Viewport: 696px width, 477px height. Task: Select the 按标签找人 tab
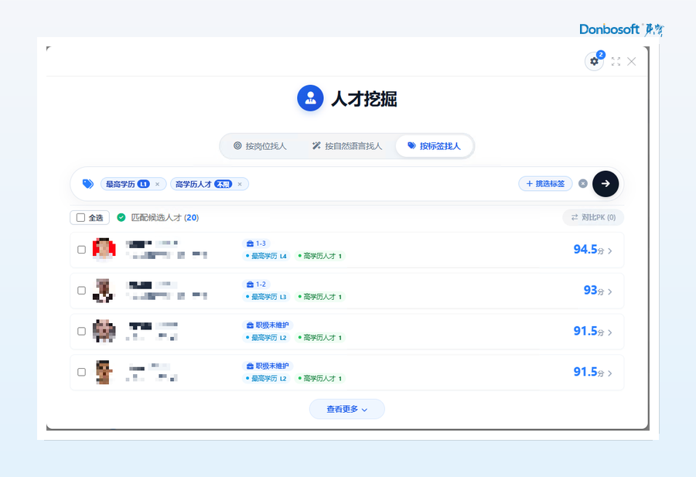click(434, 146)
